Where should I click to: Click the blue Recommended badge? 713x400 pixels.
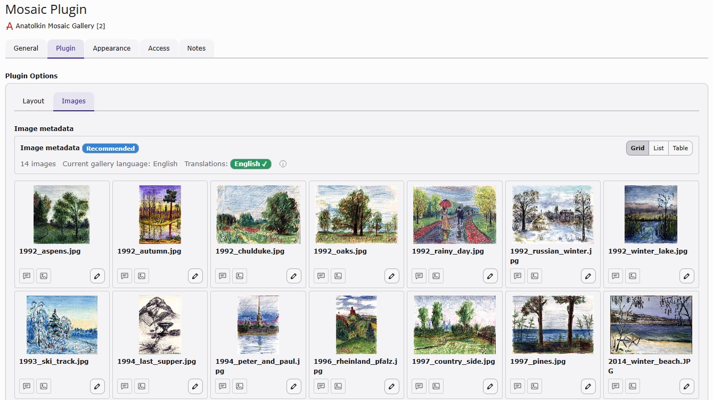pos(111,149)
